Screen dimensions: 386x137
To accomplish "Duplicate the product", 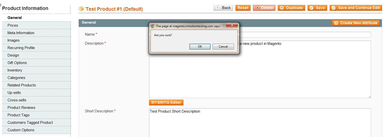I will (x=292, y=8).
